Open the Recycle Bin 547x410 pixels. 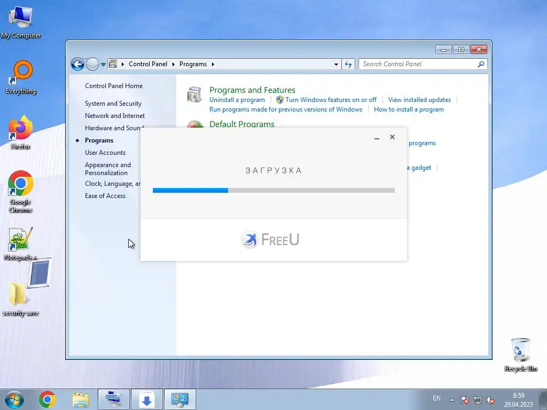click(x=520, y=354)
